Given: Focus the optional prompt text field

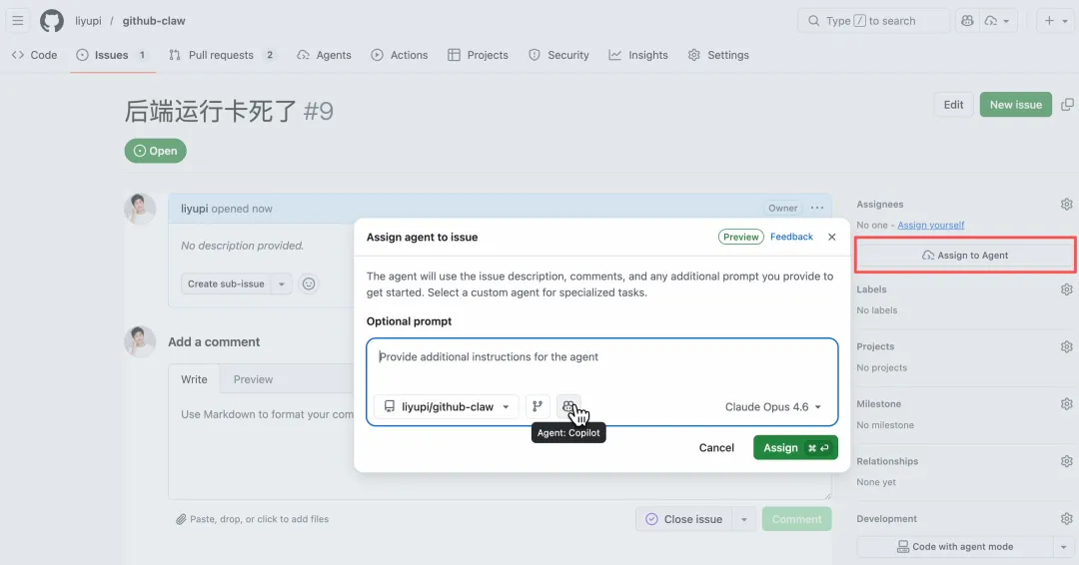Looking at the screenshot, I should pyautogui.click(x=601, y=363).
